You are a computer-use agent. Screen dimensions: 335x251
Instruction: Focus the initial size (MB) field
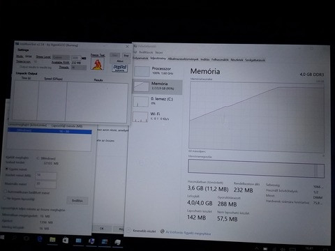click(x=46, y=176)
